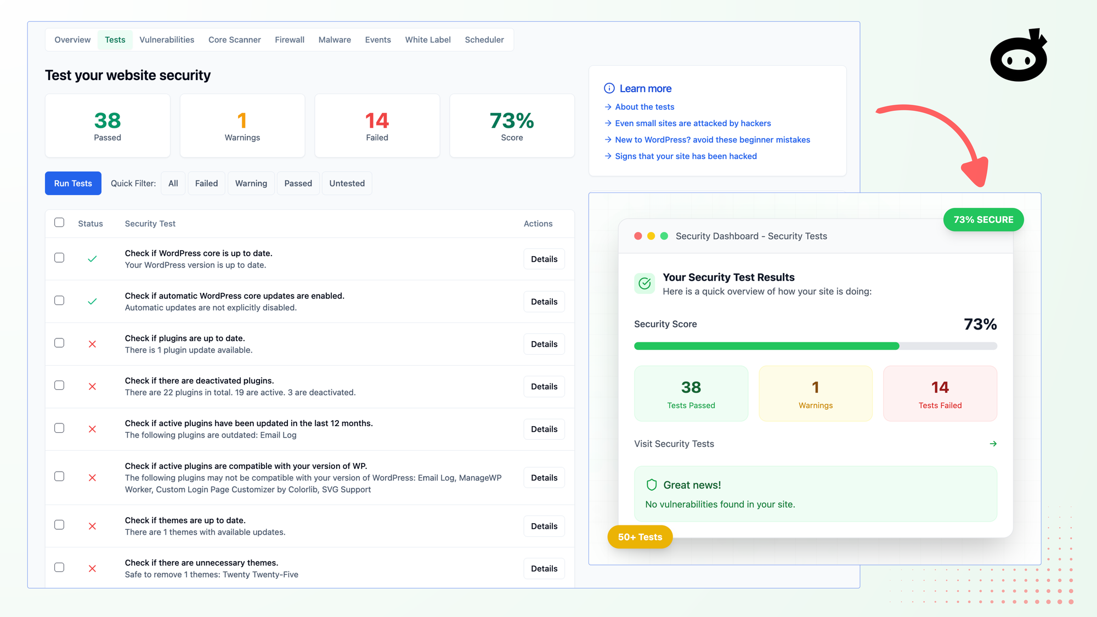Click the arrow icon beside Visit Security Tests
The width and height of the screenshot is (1097, 617).
[993, 444]
